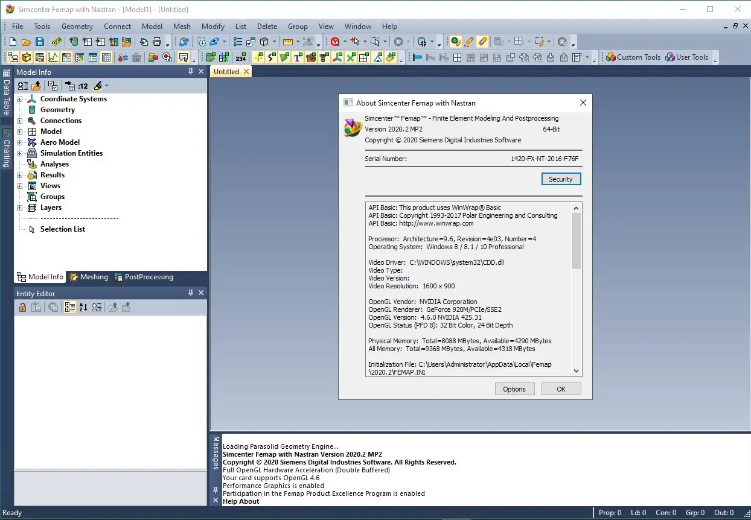Expand the Model tree node
Image resolution: width=751 pixels, height=520 pixels.
point(19,132)
